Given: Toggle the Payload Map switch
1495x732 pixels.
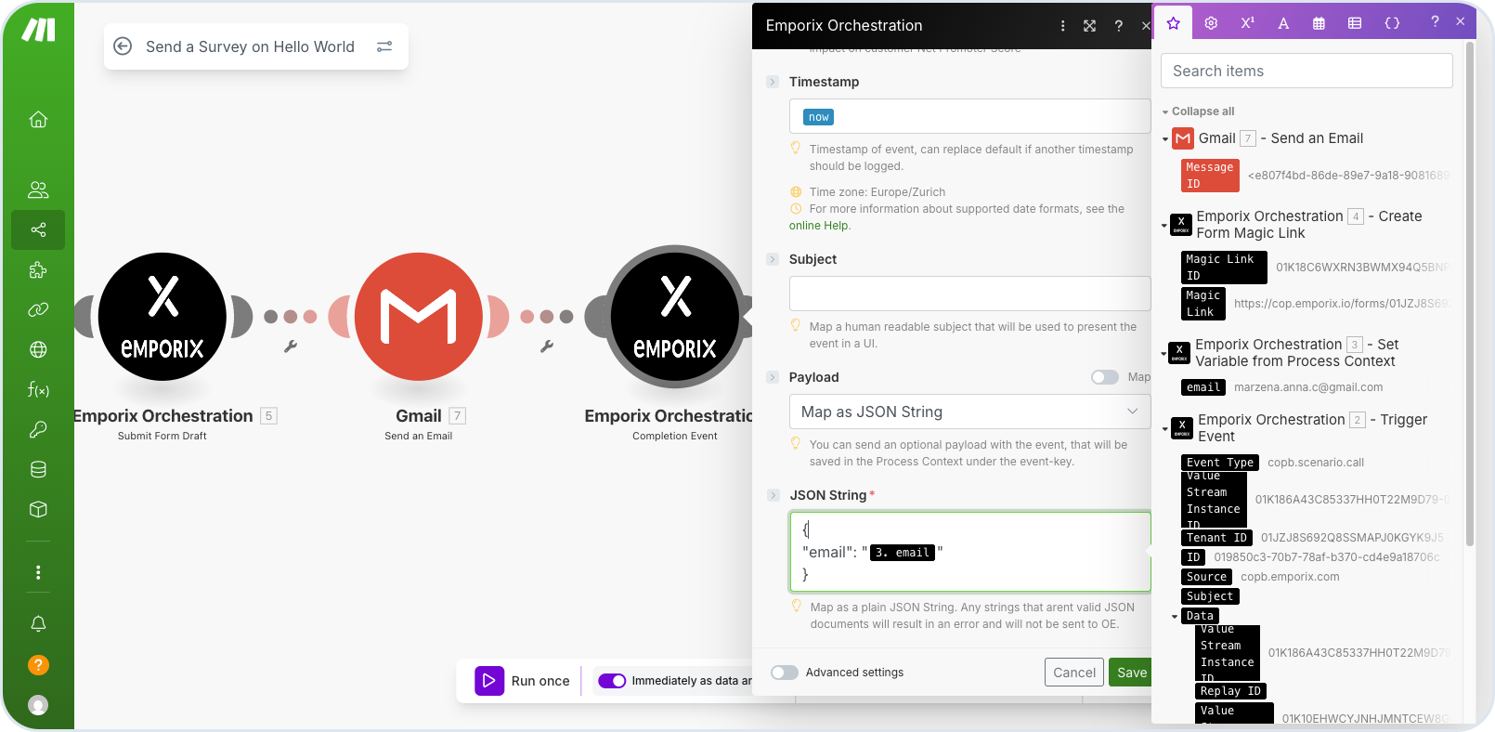Looking at the screenshot, I should coord(1104,377).
